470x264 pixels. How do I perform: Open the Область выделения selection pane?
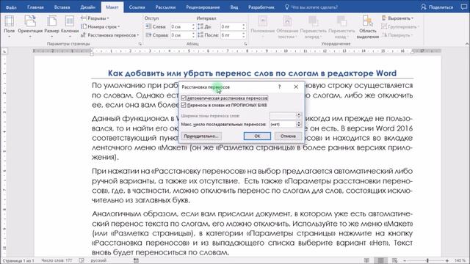(368, 26)
